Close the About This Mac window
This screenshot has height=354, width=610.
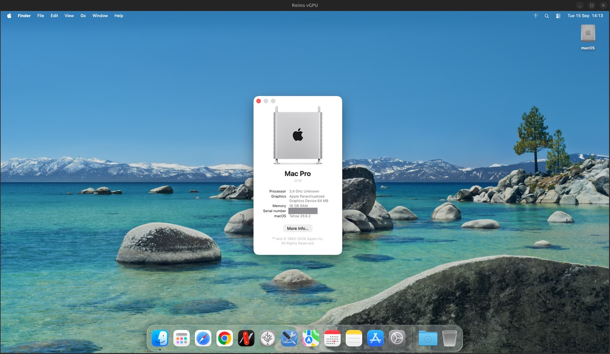pyautogui.click(x=259, y=101)
